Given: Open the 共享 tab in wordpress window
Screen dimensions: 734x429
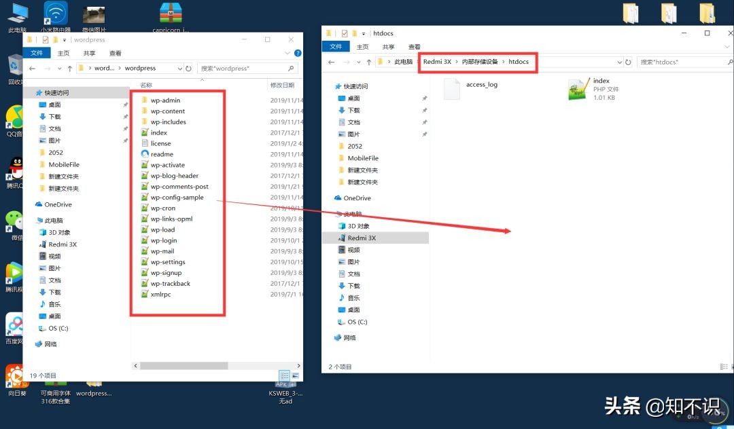Looking at the screenshot, I should 89,53.
